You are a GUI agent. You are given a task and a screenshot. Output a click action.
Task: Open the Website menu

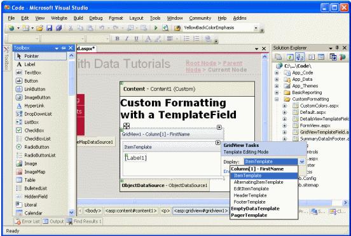click(x=59, y=18)
